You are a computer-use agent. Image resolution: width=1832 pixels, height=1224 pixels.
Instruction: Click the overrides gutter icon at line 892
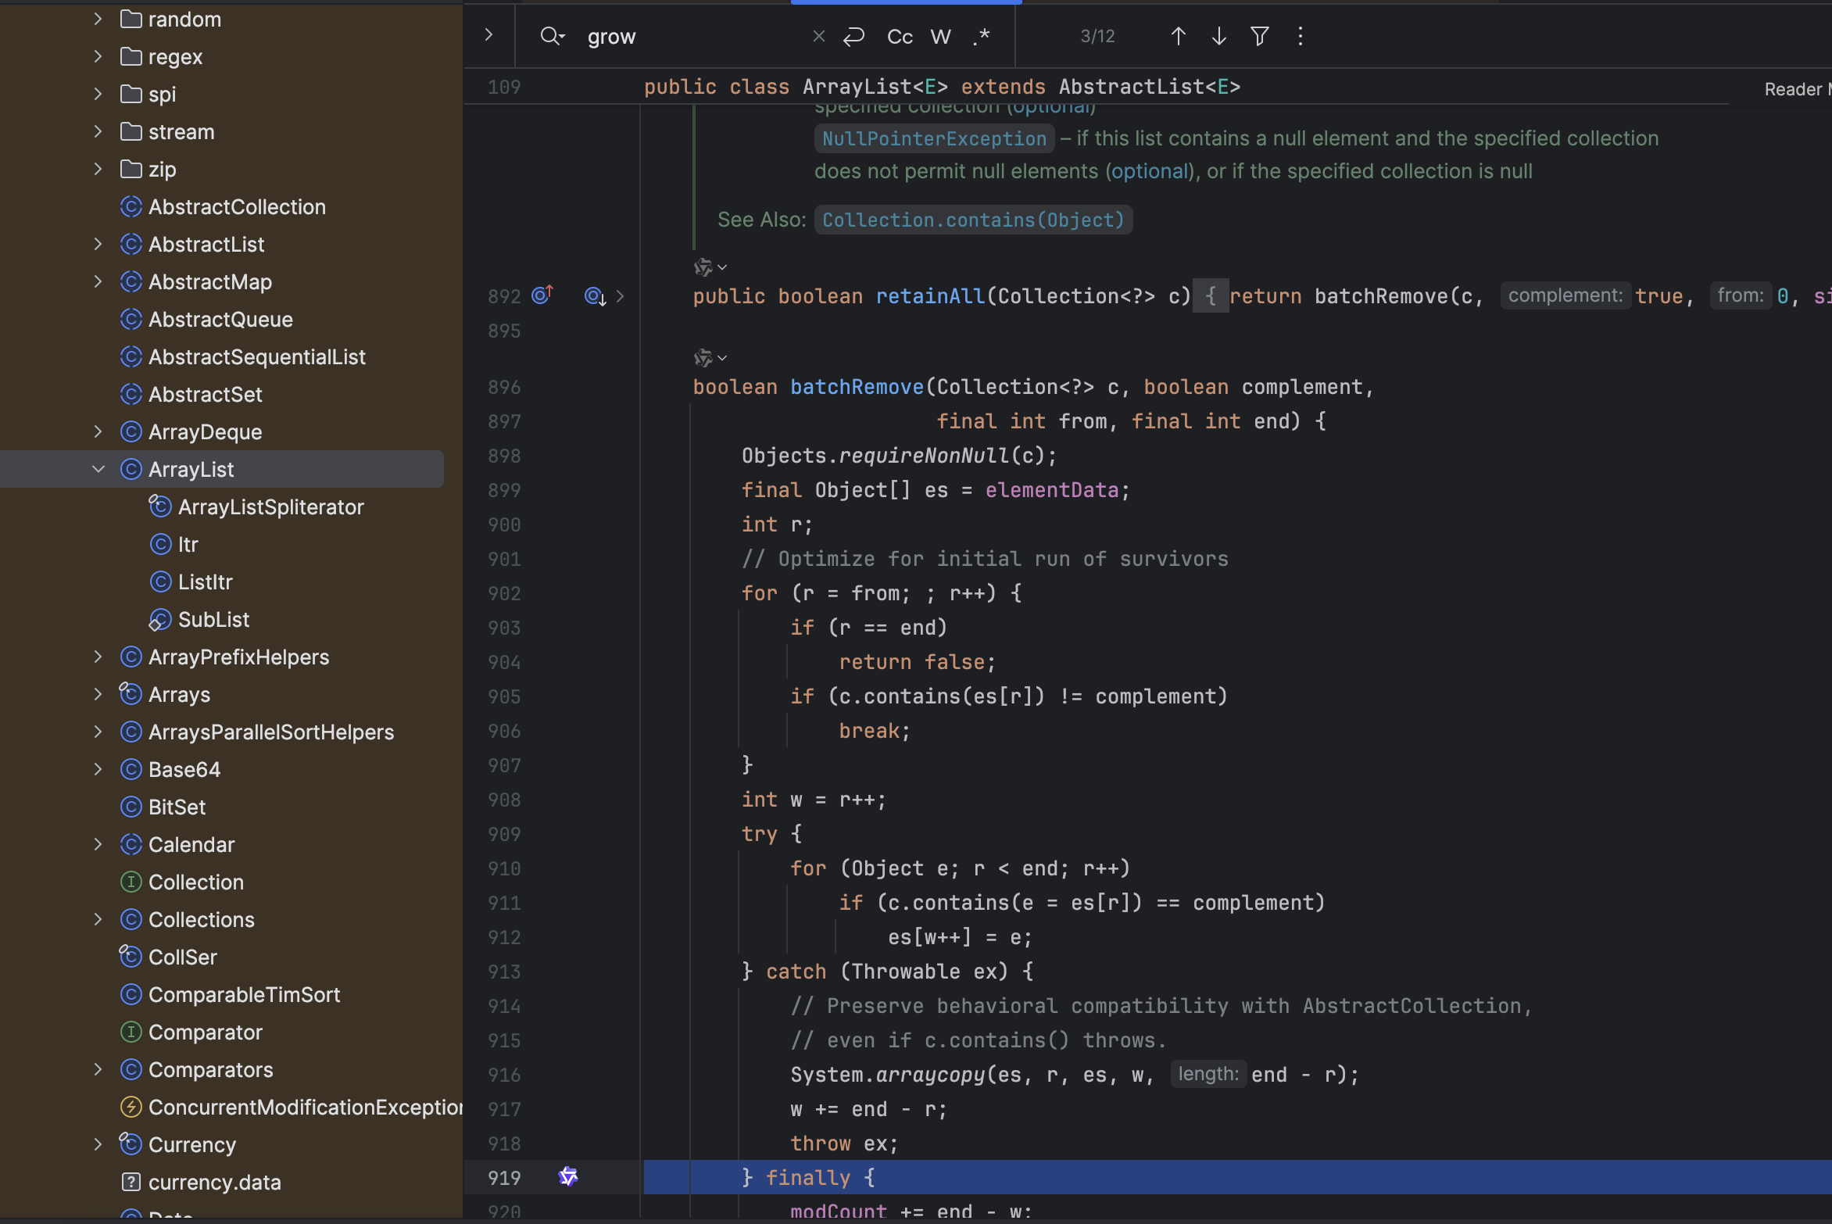coord(542,295)
